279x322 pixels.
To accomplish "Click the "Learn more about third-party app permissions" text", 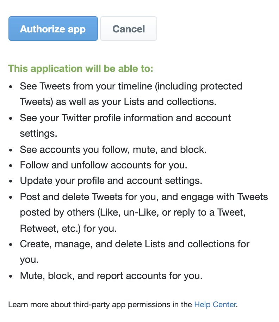I will (100, 304).
